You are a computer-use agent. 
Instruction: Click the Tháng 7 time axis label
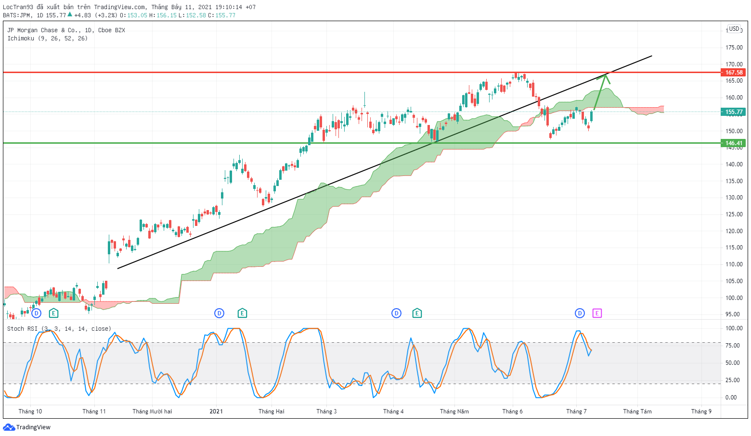point(576,411)
